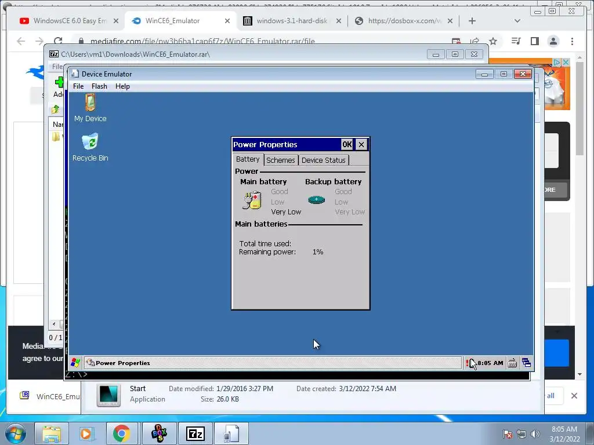Go back in Chrome
The image size is (594, 445).
click(21, 41)
